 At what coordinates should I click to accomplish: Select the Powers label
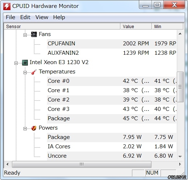pos(48,128)
